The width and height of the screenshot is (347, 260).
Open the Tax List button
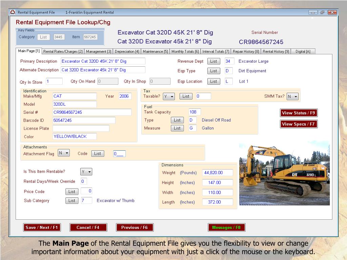click(x=186, y=96)
